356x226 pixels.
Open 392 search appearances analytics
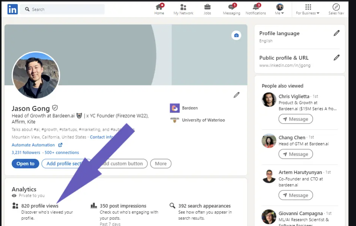click(204, 206)
